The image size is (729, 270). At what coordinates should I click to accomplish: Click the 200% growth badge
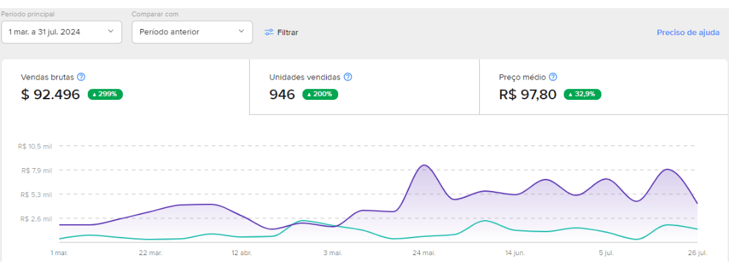pos(321,94)
